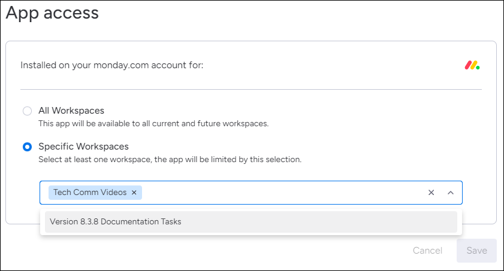Select the All Workspaces radio button

click(28, 111)
